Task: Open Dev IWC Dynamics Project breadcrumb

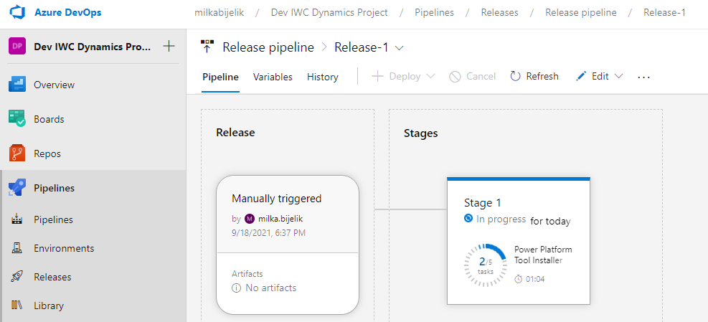Action: click(329, 13)
